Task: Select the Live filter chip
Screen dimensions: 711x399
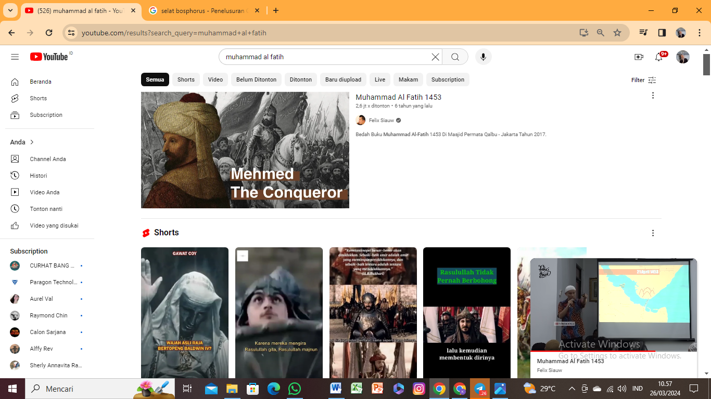Action: (380, 79)
